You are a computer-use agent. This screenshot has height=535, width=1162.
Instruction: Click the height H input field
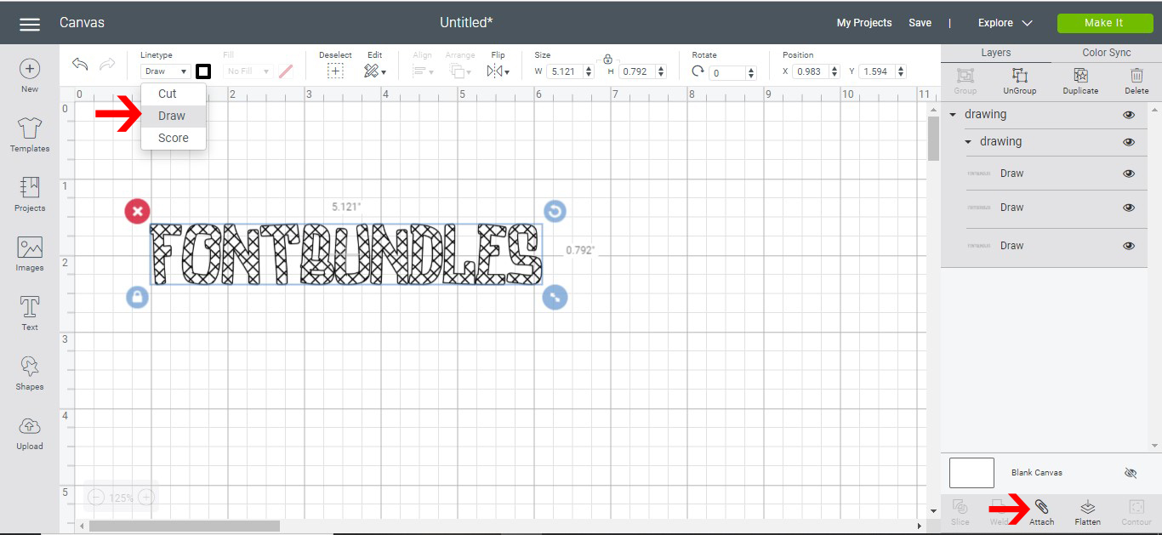tap(637, 71)
